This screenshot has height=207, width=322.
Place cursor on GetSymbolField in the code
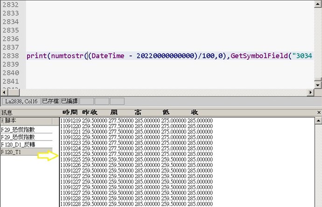[259, 56]
